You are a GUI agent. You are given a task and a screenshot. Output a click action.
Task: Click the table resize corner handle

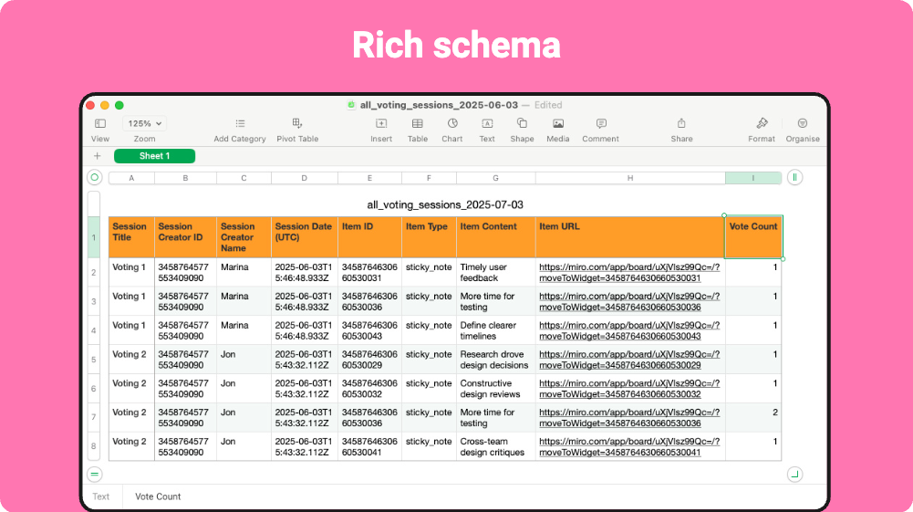click(x=794, y=475)
